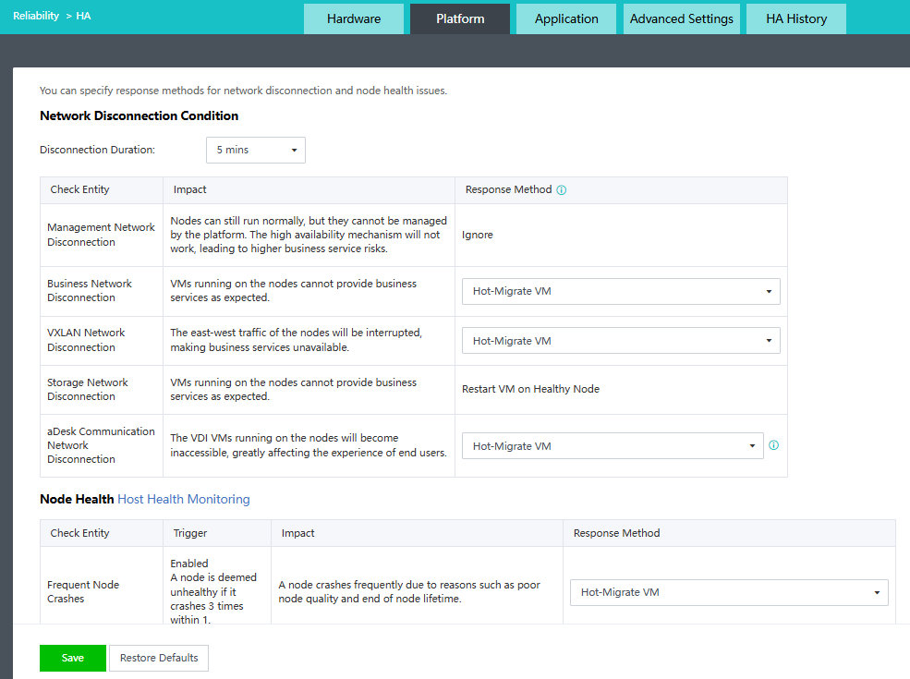Open the Advanced Settings tab

(x=681, y=18)
